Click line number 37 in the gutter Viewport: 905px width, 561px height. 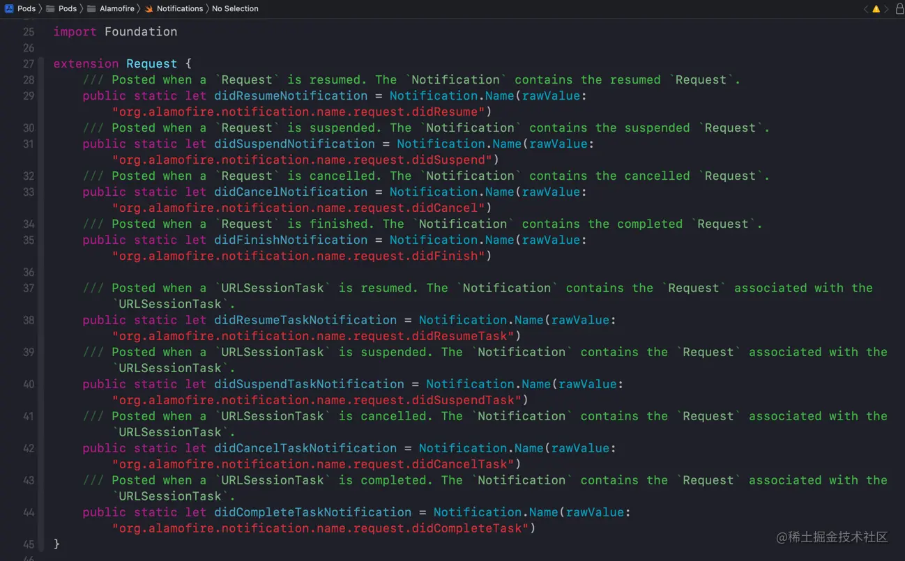click(29, 288)
